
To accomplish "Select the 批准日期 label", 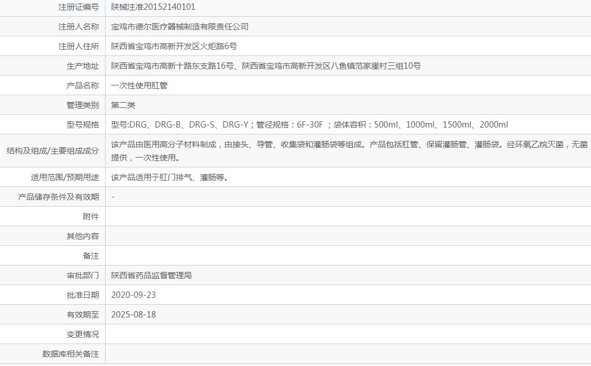I will pyautogui.click(x=83, y=295).
